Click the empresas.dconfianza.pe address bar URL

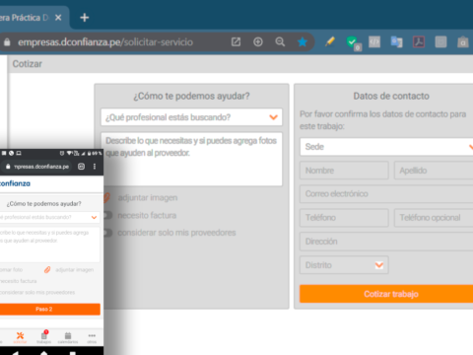[105, 42]
